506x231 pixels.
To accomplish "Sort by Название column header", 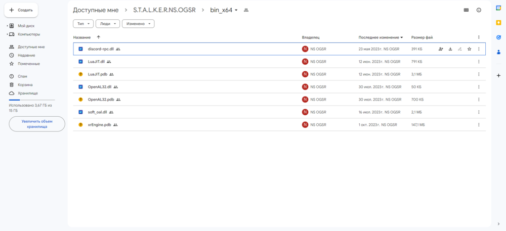I will (82, 37).
